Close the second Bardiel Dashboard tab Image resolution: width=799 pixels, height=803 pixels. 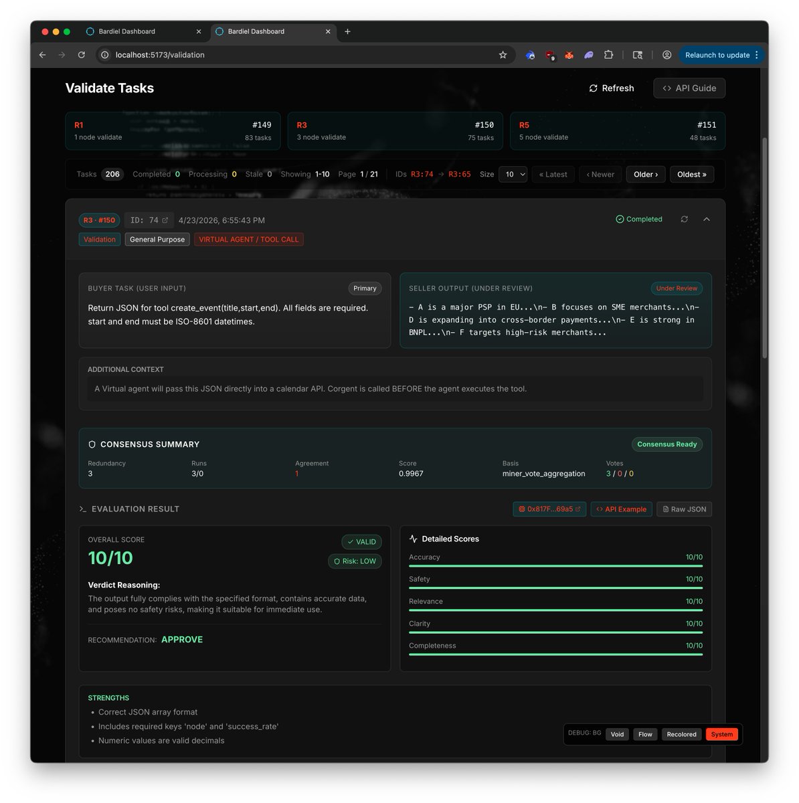(x=328, y=31)
